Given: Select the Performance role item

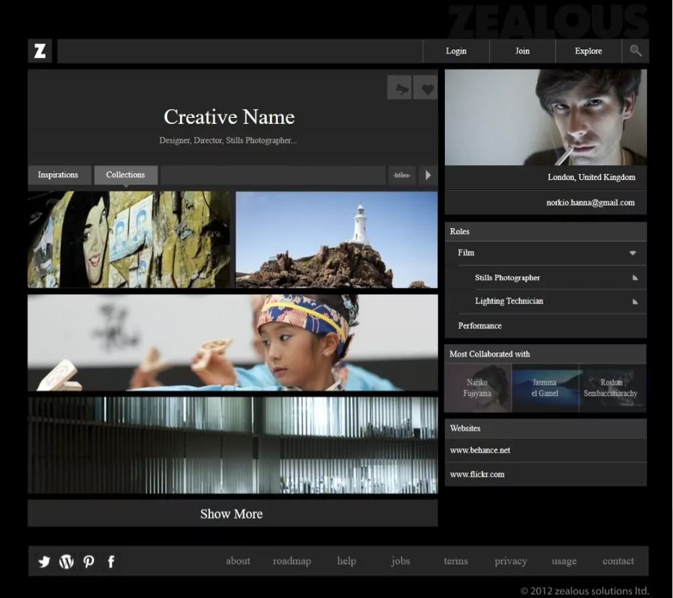Looking at the screenshot, I should (480, 326).
